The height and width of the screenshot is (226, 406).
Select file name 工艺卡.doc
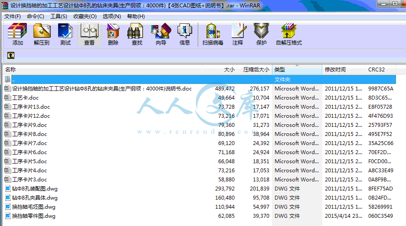click(x=25, y=98)
